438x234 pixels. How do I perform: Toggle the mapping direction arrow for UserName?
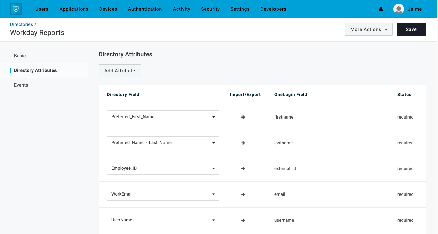click(243, 220)
